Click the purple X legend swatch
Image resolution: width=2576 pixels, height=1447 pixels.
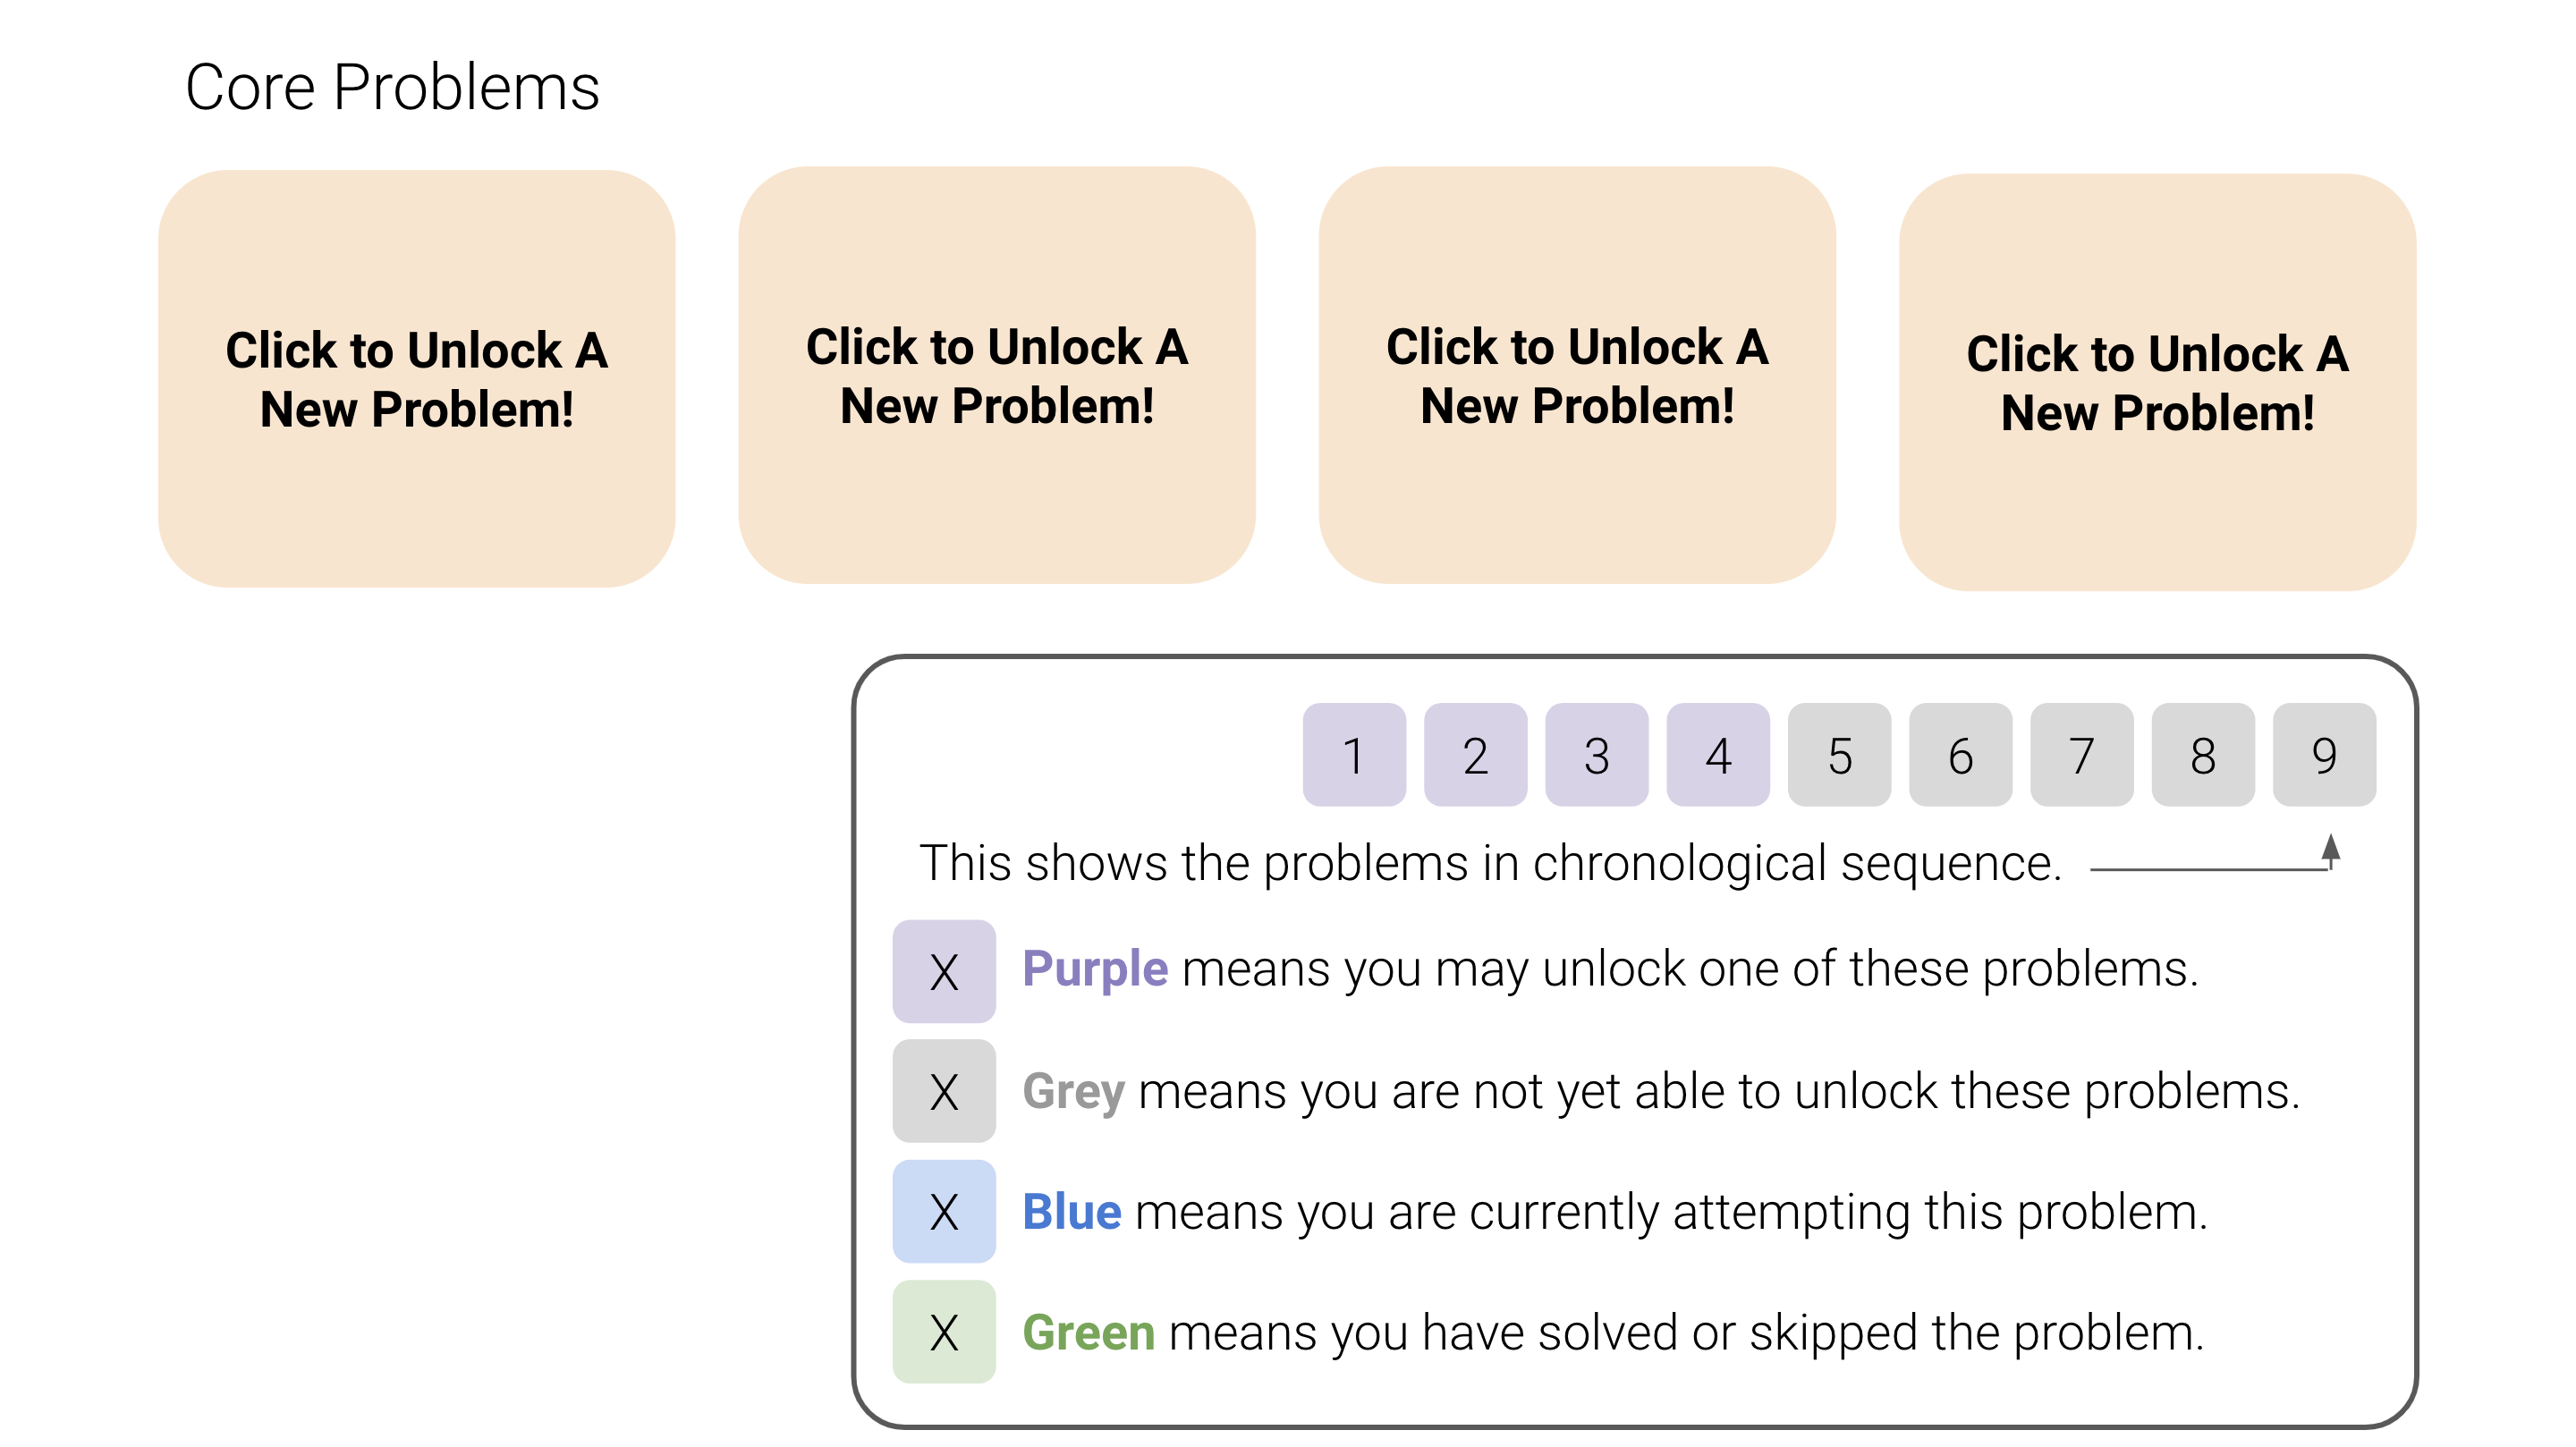pyautogui.click(x=944, y=971)
